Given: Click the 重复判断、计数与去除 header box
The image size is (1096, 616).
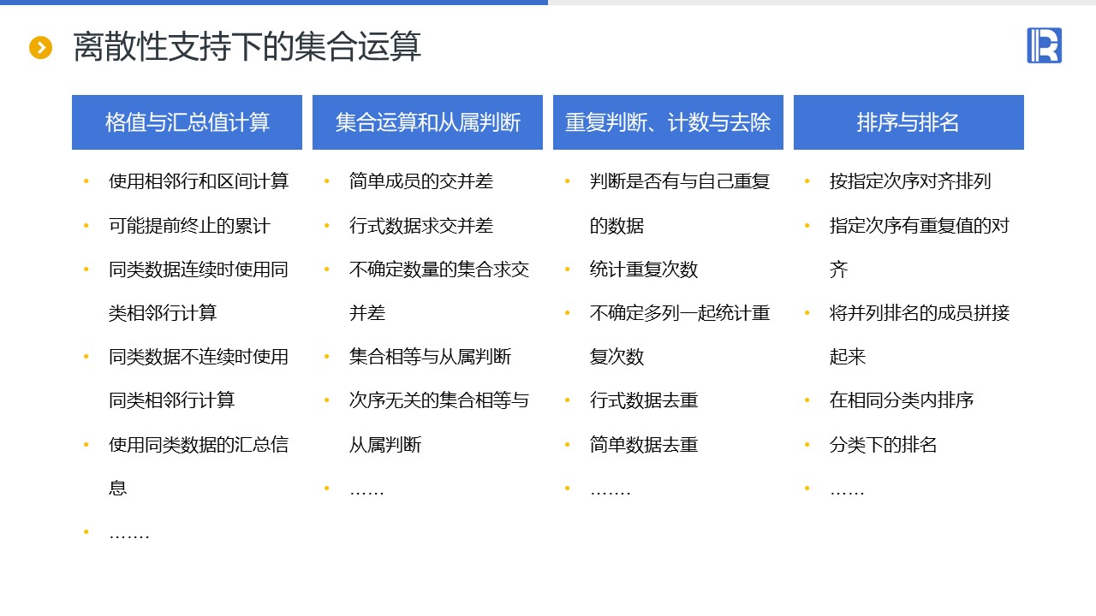Looking at the screenshot, I should click(x=668, y=122).
